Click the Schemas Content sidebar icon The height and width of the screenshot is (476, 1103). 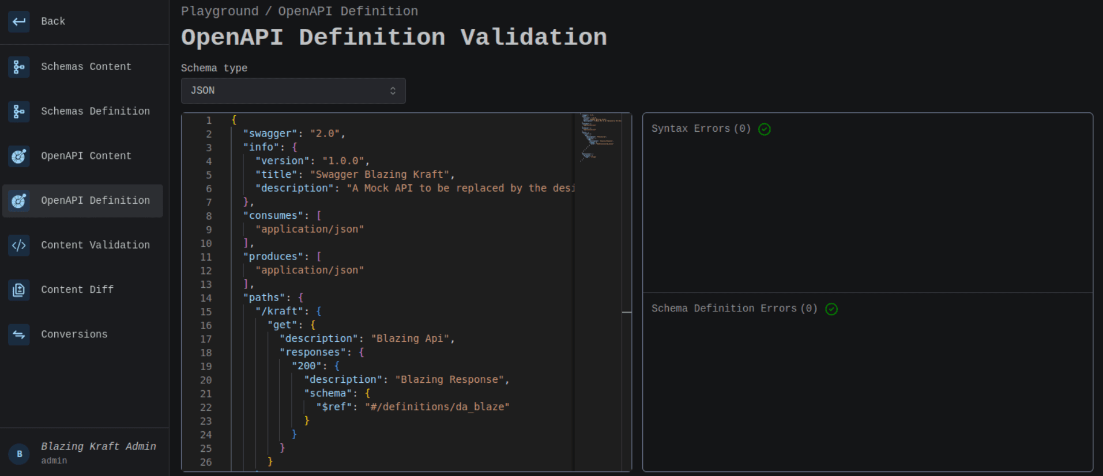[19, 67]
